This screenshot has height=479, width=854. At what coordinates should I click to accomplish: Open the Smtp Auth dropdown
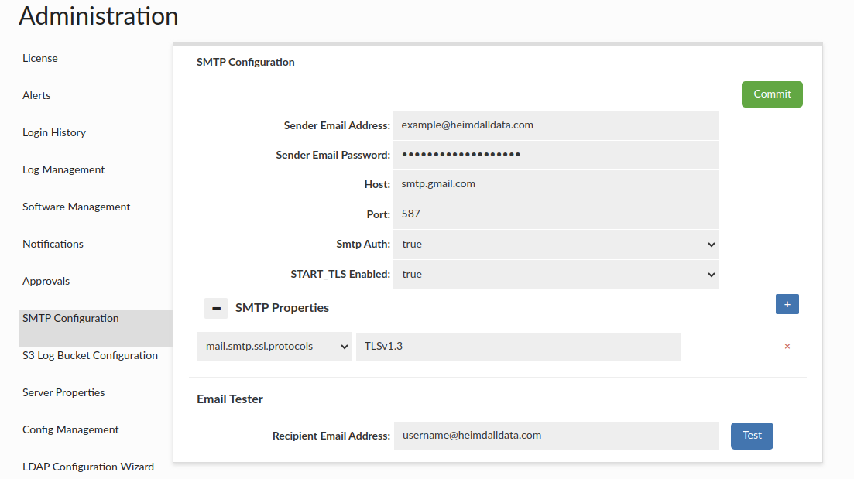pyautogui.click(x=555, y=245)
